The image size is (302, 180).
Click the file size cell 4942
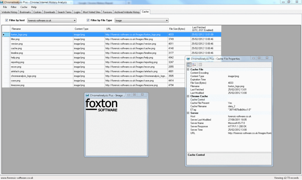[x=176, y=58]
